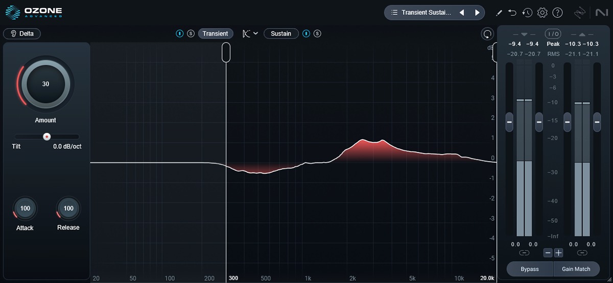Open the settings gear icon
This screenshot has height=283, width=613.
pos(543,12)
